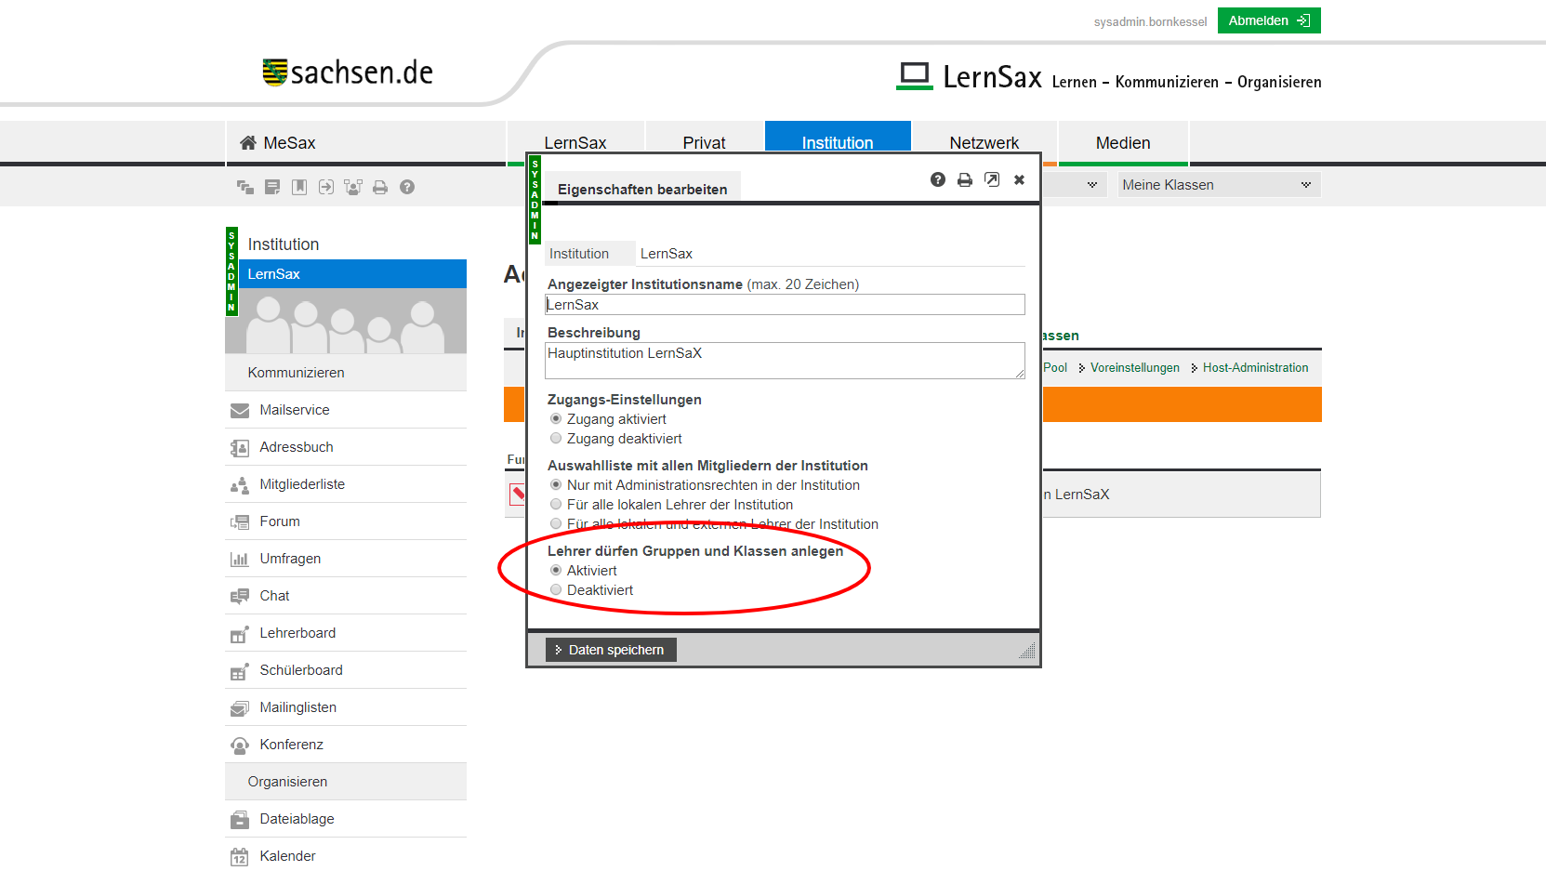Open the dialog in a new window icon
The image size is (1546, 871).
(992, 179)
